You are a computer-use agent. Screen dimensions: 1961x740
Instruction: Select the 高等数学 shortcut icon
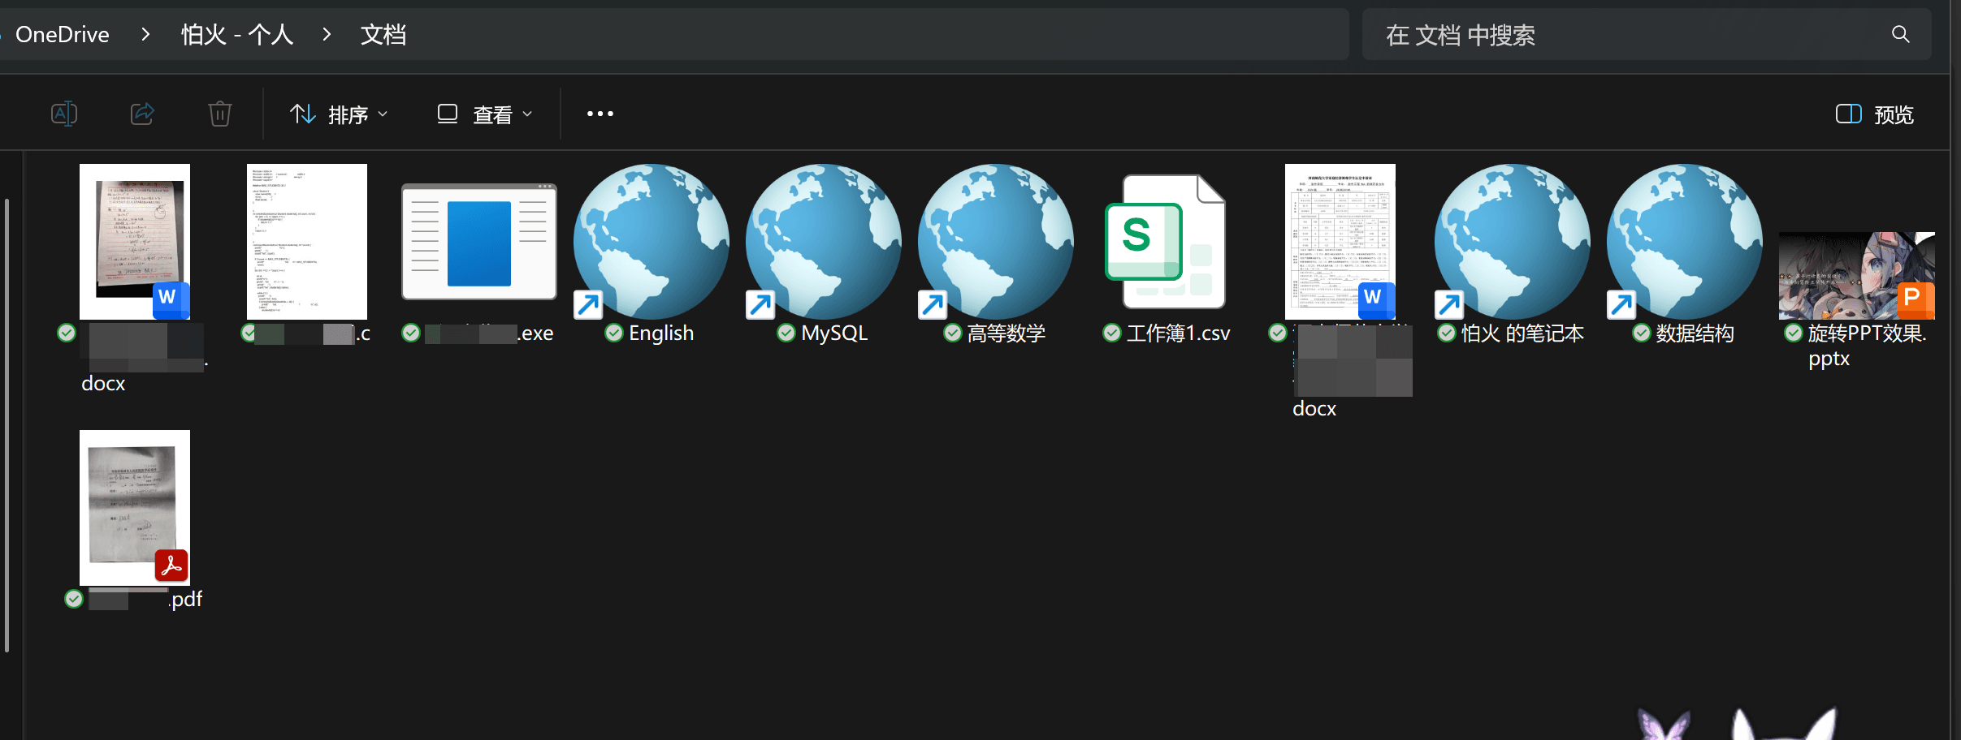click(x=995, y=242)
